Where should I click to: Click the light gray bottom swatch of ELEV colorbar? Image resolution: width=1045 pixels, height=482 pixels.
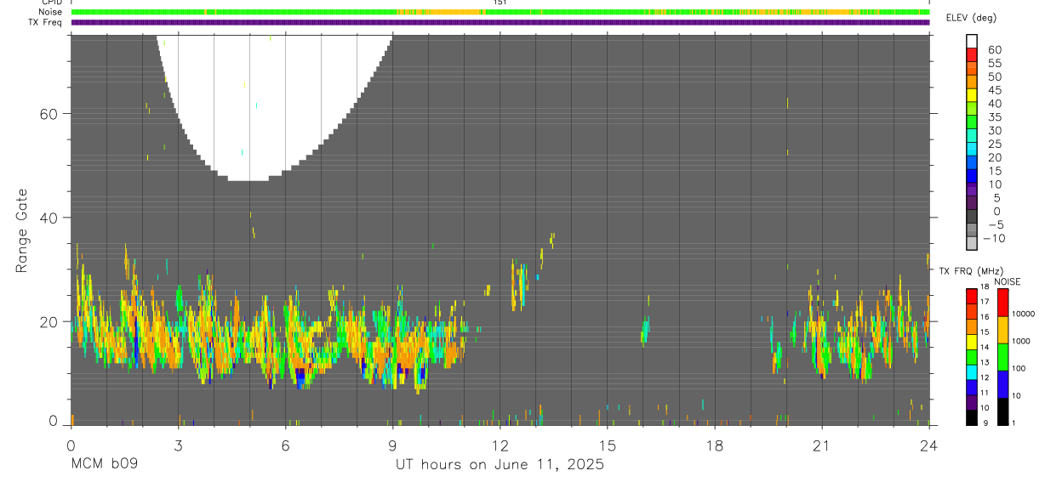[972, 244]
